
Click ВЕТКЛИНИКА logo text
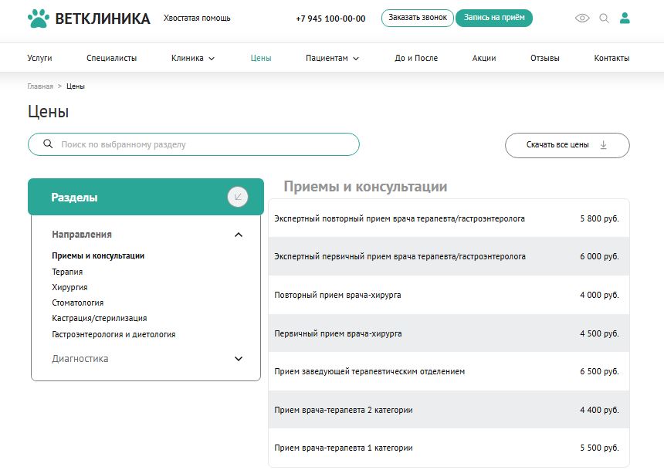click(x=103, y=19)
